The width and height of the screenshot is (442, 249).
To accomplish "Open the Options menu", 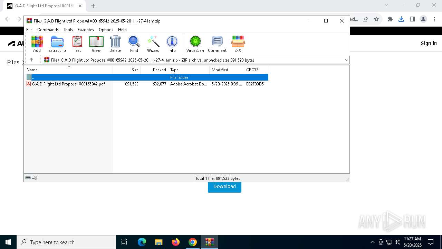I will [106, 30].
